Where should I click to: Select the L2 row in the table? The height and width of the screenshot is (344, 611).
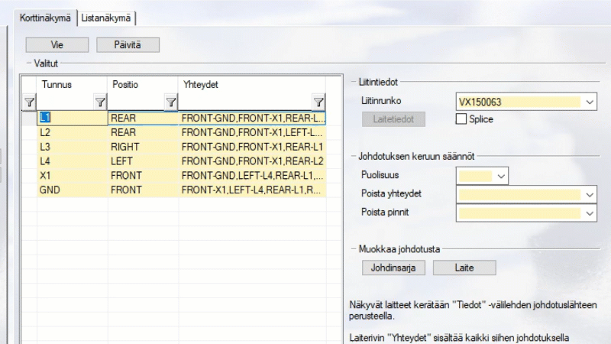tap(73, 133)
